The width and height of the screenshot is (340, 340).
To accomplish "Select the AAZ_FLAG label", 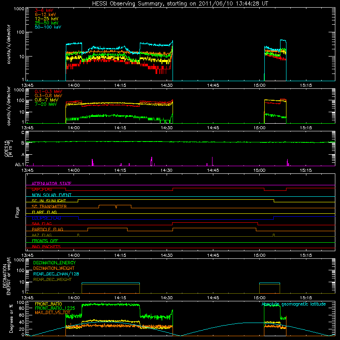I will 42,235.
